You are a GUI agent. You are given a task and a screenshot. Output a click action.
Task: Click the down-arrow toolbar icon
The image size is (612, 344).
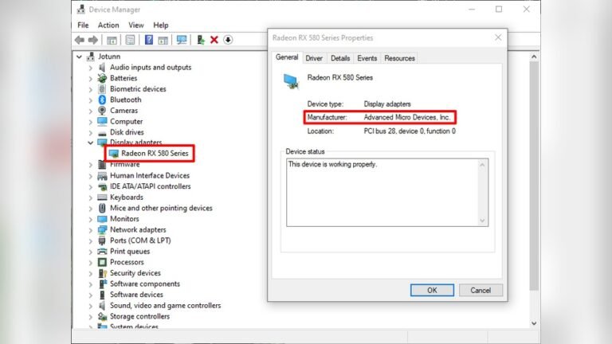(228, 40)
